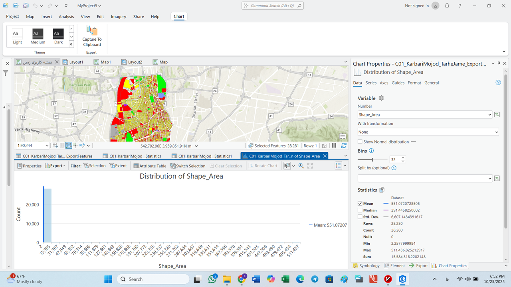Open the Shape_Area number dropdown
The width and height of the screenshot is (511, 287).
pos(490,115)
